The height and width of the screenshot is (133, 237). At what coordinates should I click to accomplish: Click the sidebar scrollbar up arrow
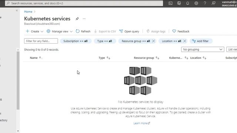[18, 50]
